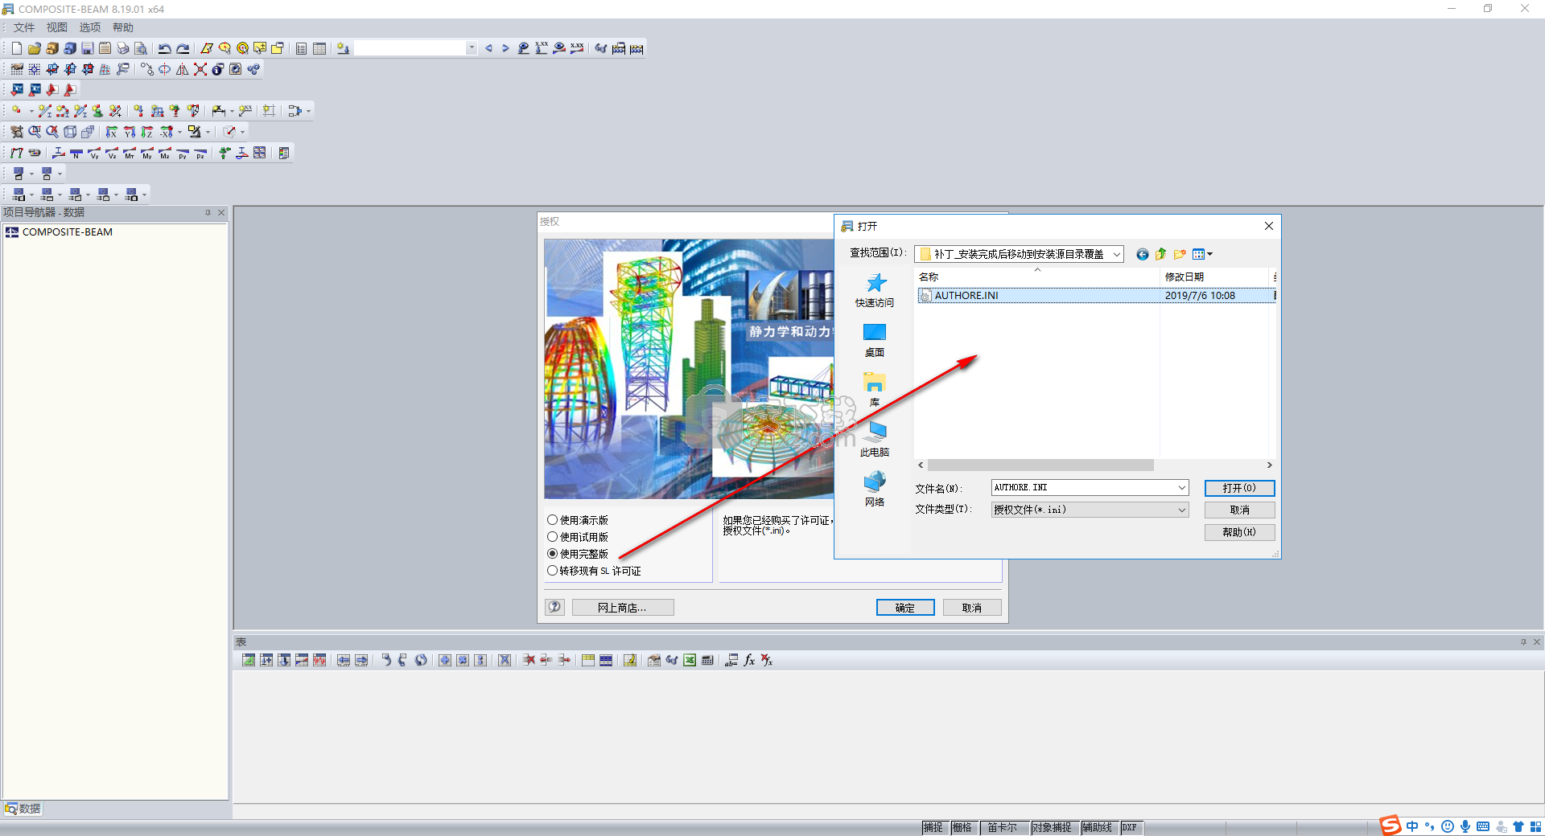
Task: Open the 文件 menu
Action: click(24, 27)
